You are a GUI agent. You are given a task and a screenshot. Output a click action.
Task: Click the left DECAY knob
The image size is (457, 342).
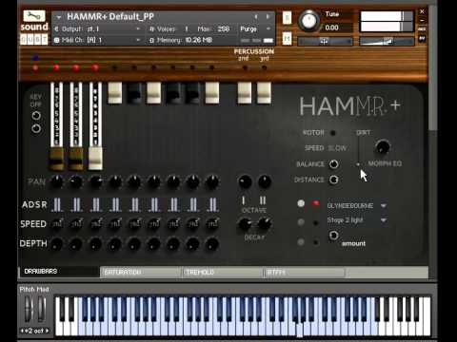pyautogui.click(x=245, y=224)
